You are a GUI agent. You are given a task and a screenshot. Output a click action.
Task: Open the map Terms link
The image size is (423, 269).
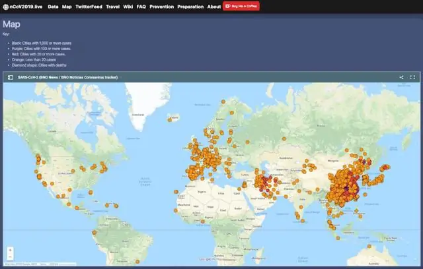click(x=42, y=264)
